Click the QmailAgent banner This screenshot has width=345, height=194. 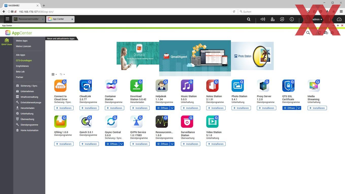pos(195,58)
